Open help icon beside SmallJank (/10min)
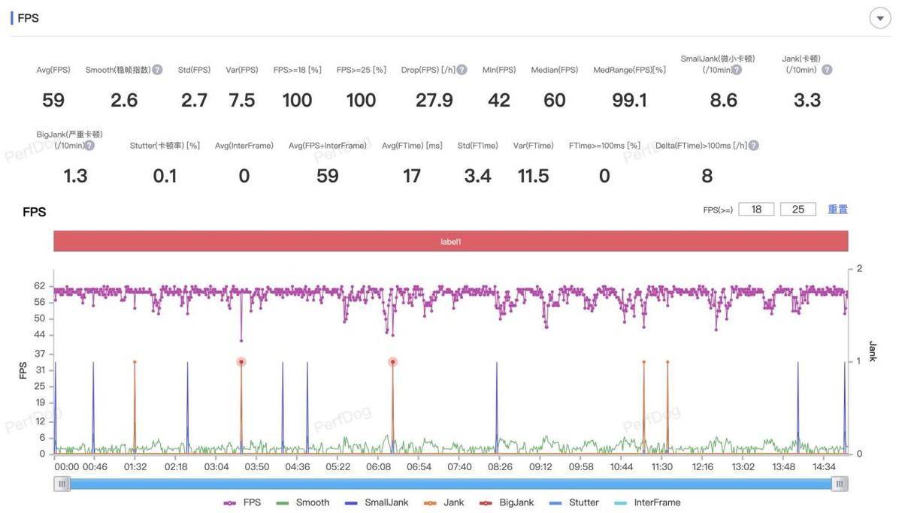The image size is (902, 513). (737, 70)
